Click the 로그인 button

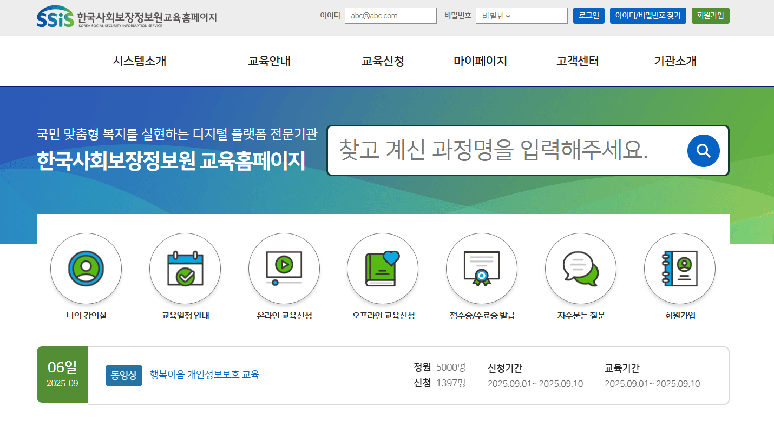(588, 16)
